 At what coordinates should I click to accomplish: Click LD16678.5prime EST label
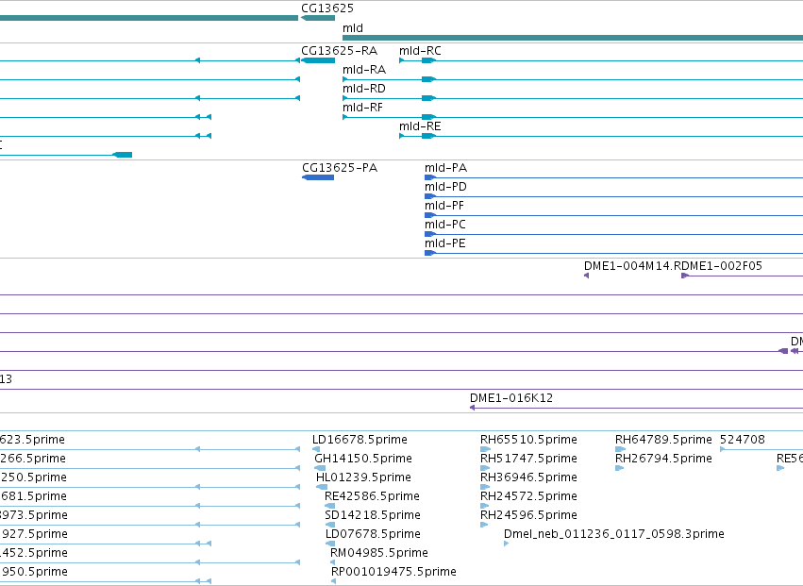tap(360, 440)
